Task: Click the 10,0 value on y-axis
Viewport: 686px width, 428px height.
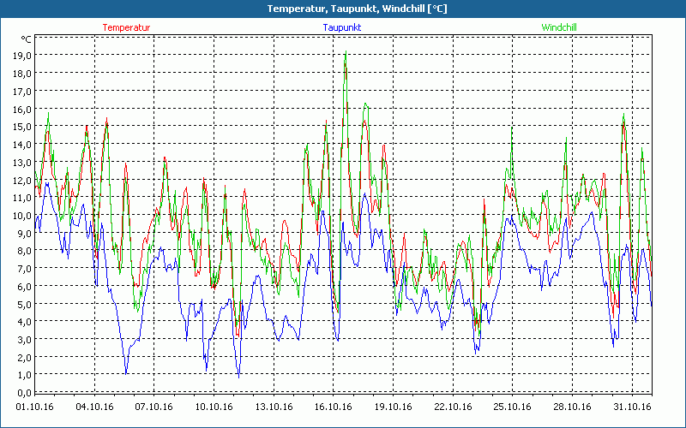Action: coord(23,216)
